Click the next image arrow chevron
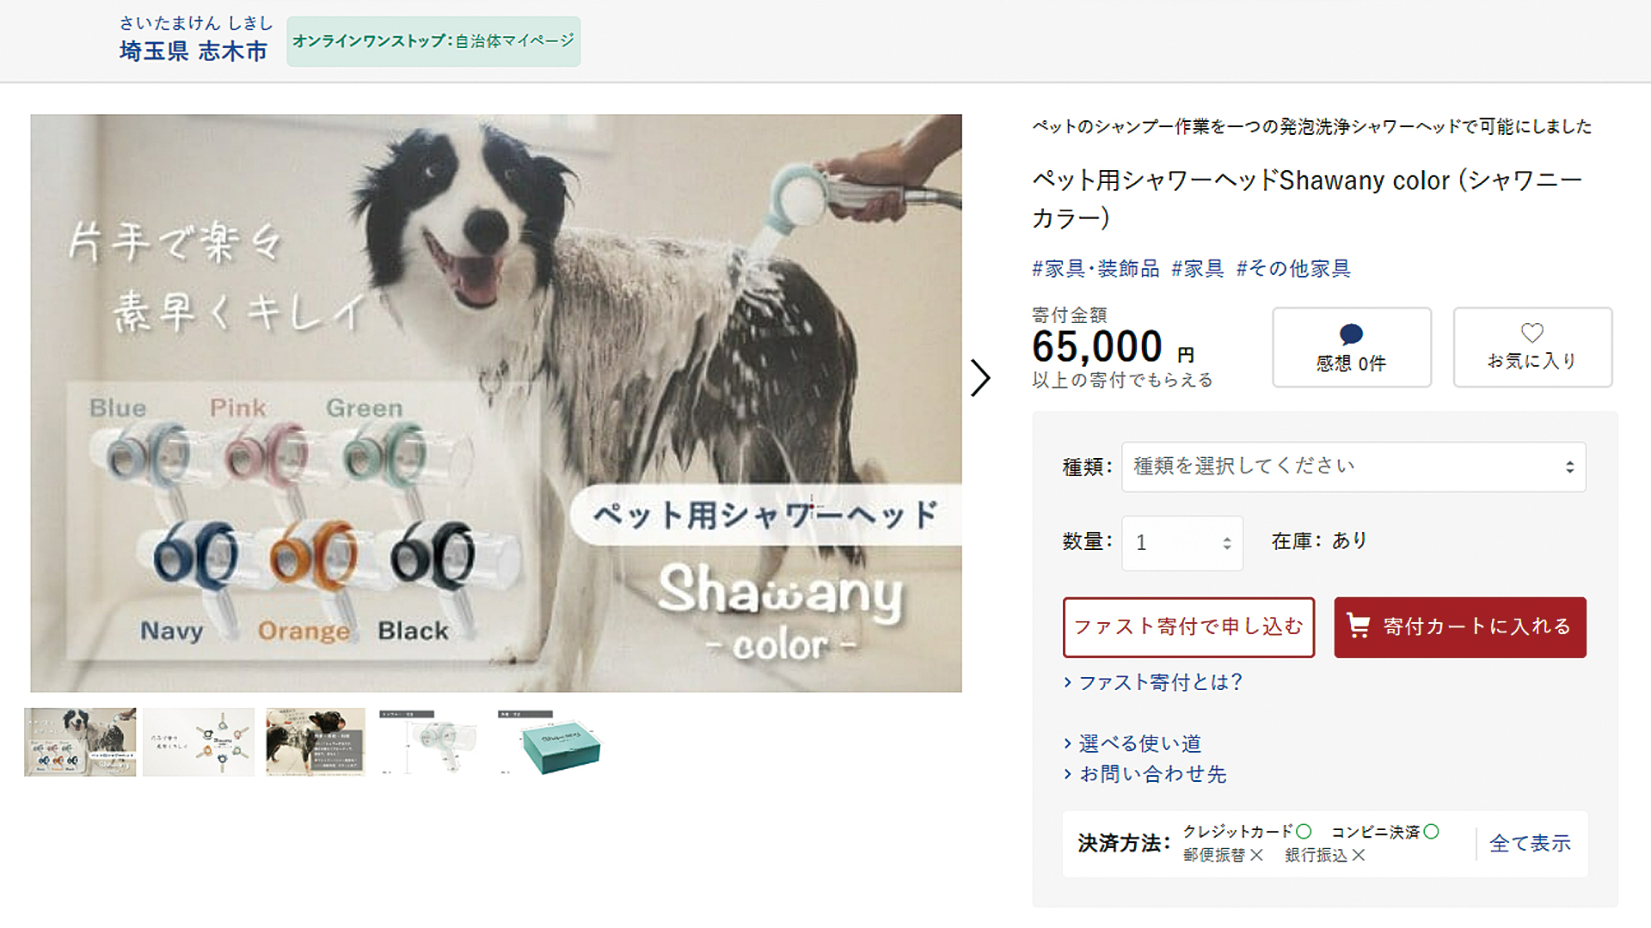Screen dimensions: 1651x928 pyautogui.click(x=980, y=378)
